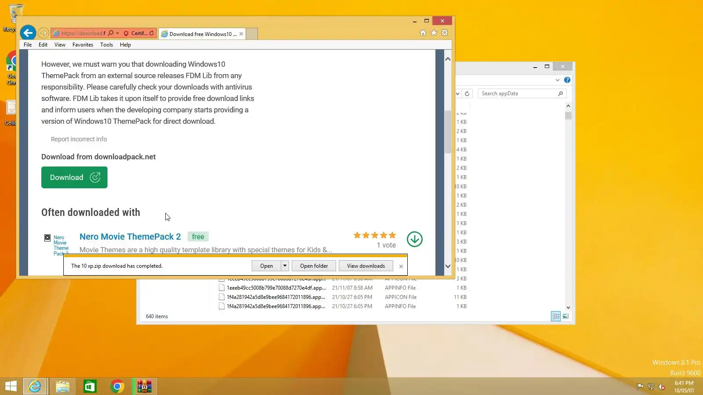Image resolution: width=703 pixels, height=395 pixels.
Task: Open Explorer's address history dropdown arrow
Action: coord(457,93)
